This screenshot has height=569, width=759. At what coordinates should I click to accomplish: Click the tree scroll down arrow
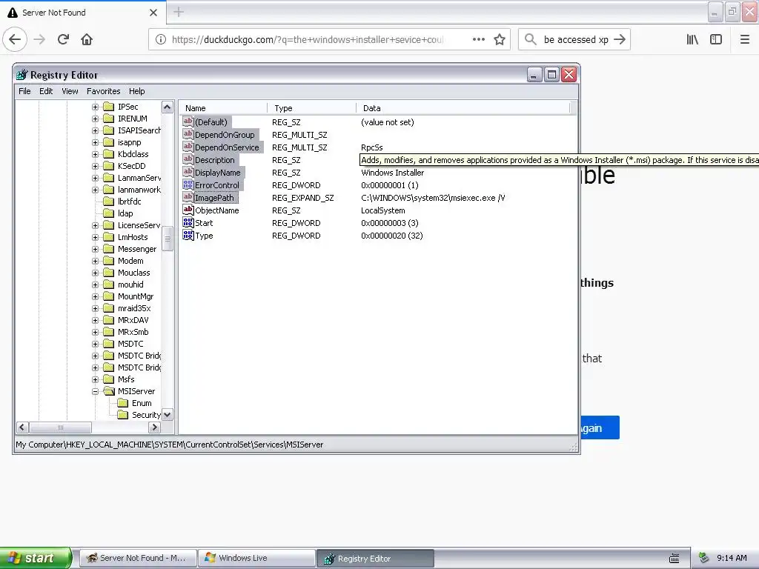[x=168, y=415]
